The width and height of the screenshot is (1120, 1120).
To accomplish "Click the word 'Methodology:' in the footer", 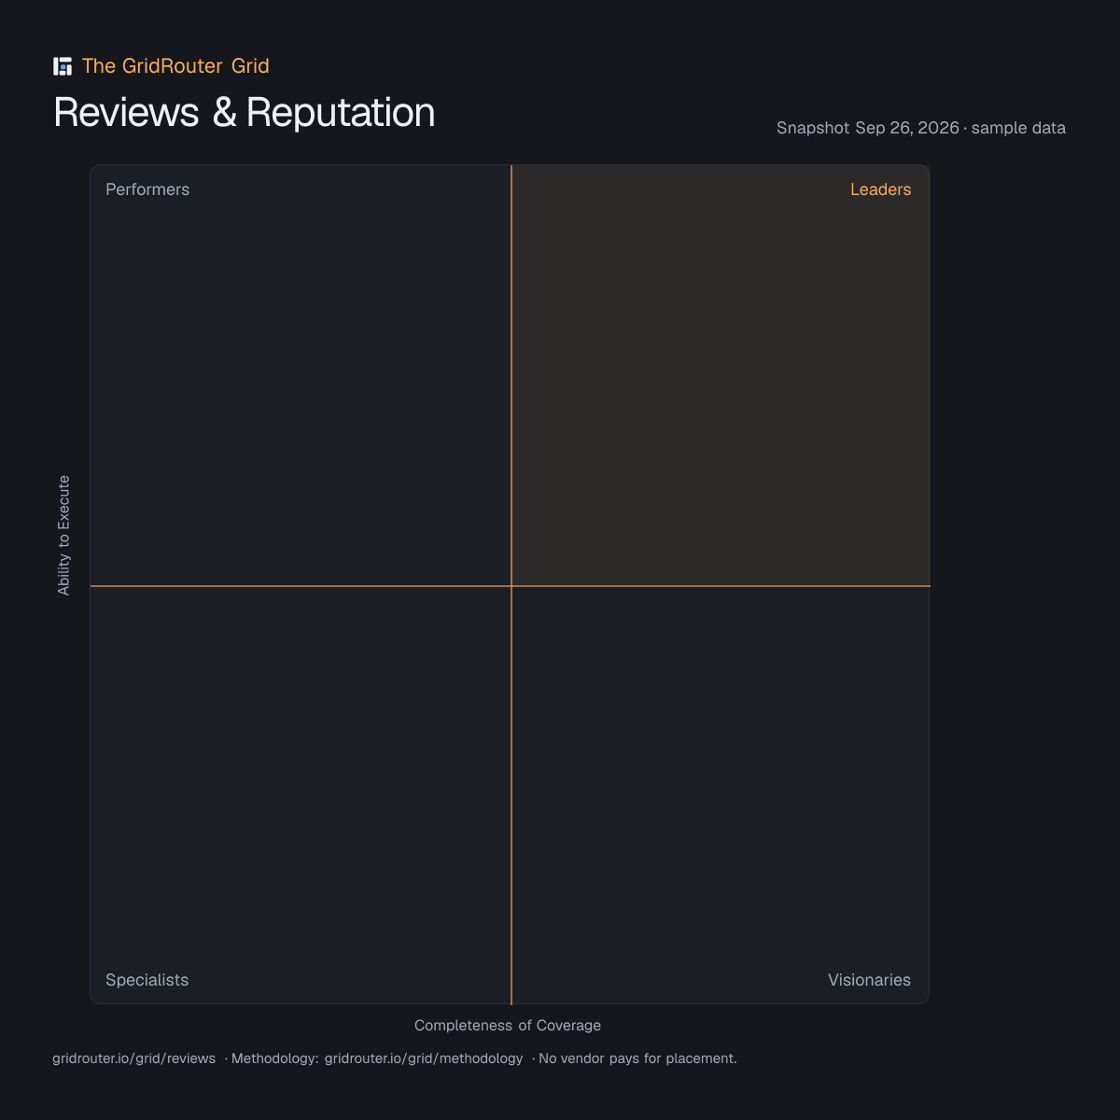I will pyautogui.click(x=275, y=1058).
